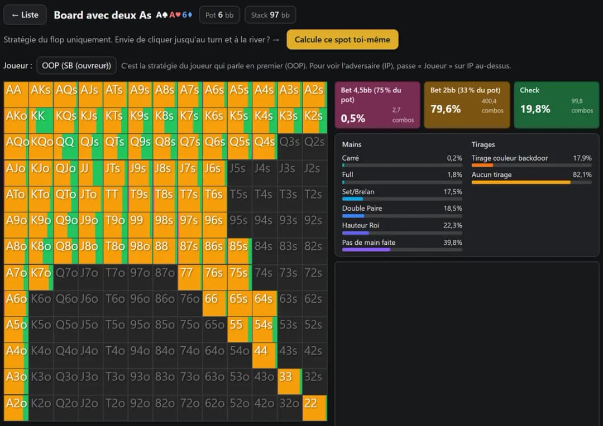Click the 'Board avec deux As' title
Viewport: 603px width, 426px height.
102,15
